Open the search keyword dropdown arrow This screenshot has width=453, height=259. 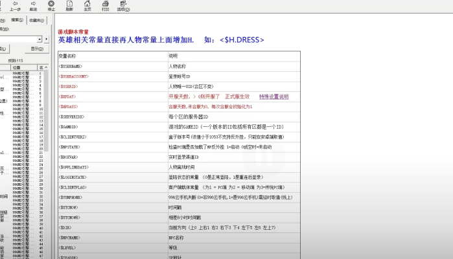click(x=40, y=39)
